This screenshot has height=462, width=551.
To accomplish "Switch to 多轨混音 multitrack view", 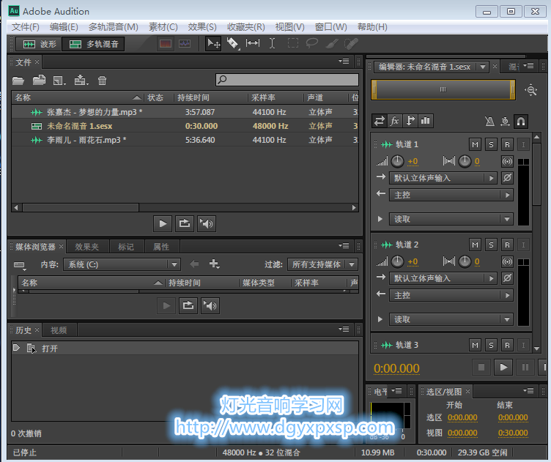I will 94,44.
